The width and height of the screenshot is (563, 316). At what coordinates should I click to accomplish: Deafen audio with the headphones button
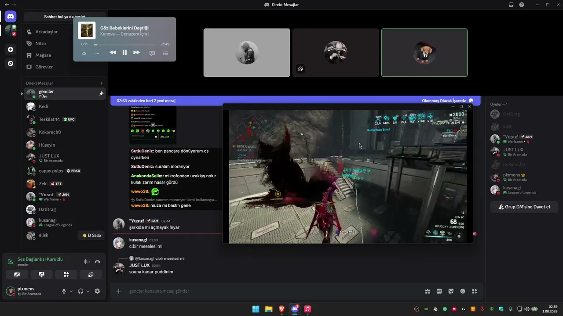tap(80, 291)
